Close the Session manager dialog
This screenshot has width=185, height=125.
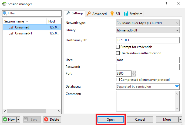(x=179, y=4)
